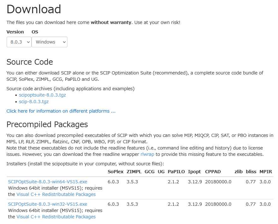The width and height of the screenshot is (278, 224).
Task: Open information on different platforms link
Action: [x=61, y=111]
